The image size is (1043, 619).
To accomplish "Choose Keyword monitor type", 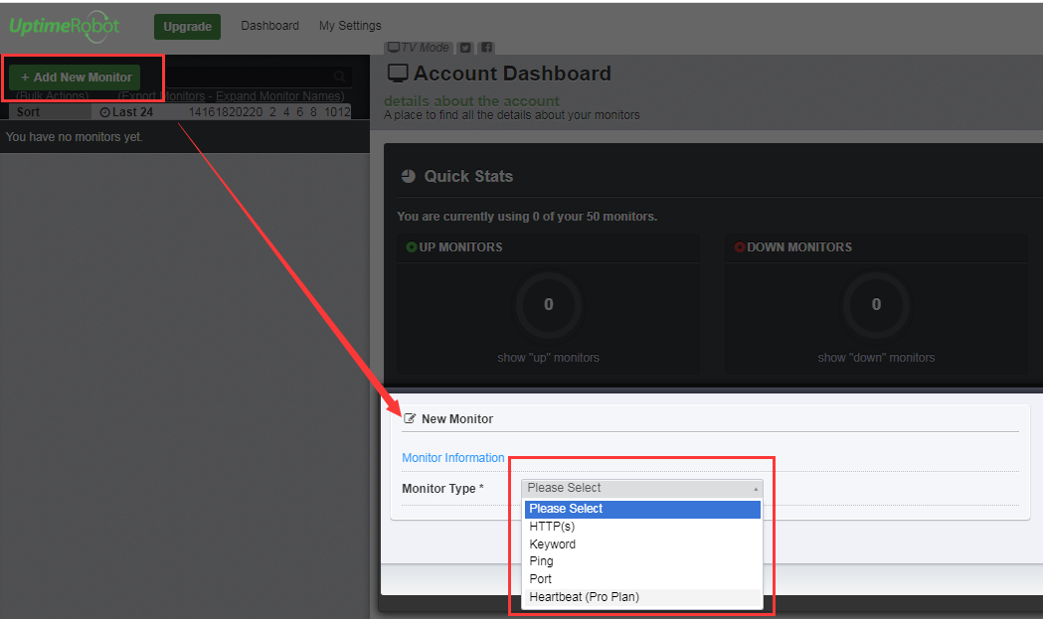I will pos(642,543).
